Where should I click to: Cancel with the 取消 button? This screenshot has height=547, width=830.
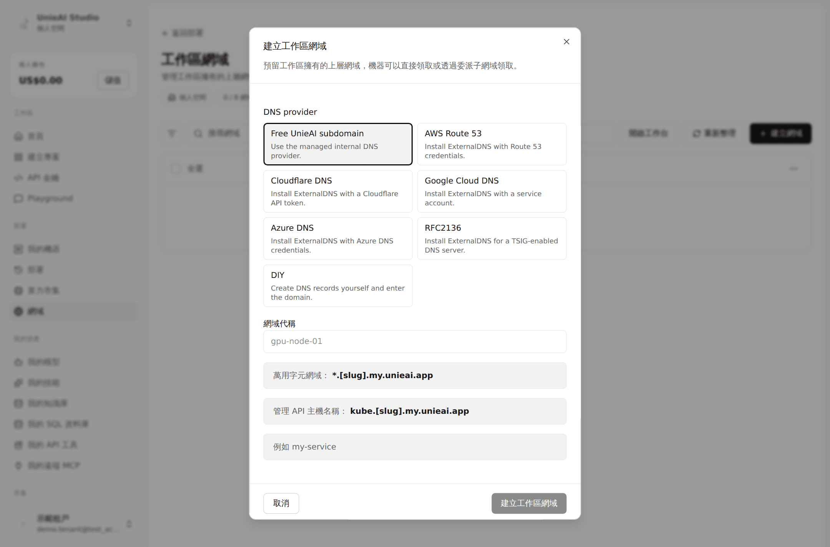click(x=281, y=503)
